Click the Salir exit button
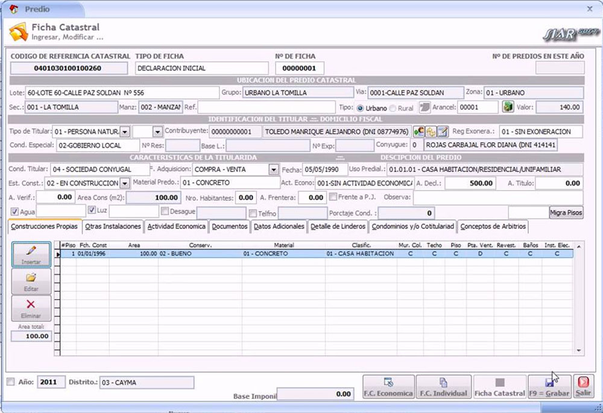 pyautogui.click(x=583, y=386)
